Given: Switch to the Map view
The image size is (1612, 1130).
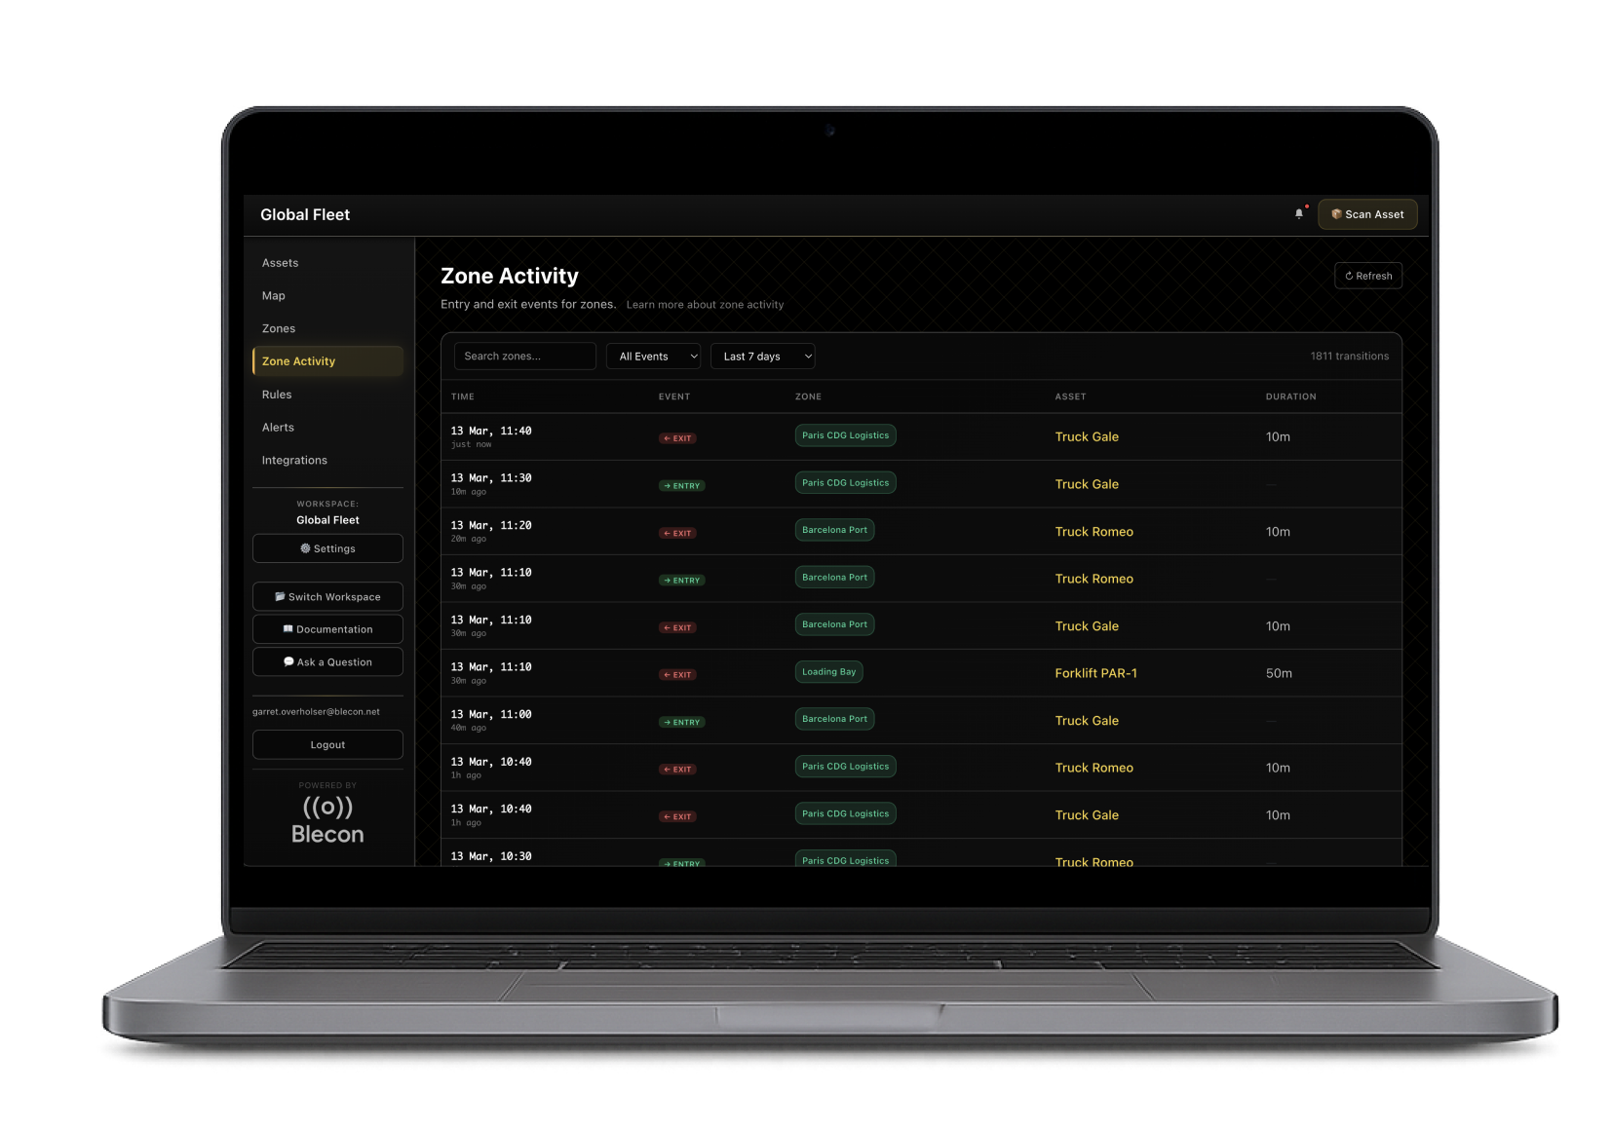Looking at the screenshot, I should 273,295.
